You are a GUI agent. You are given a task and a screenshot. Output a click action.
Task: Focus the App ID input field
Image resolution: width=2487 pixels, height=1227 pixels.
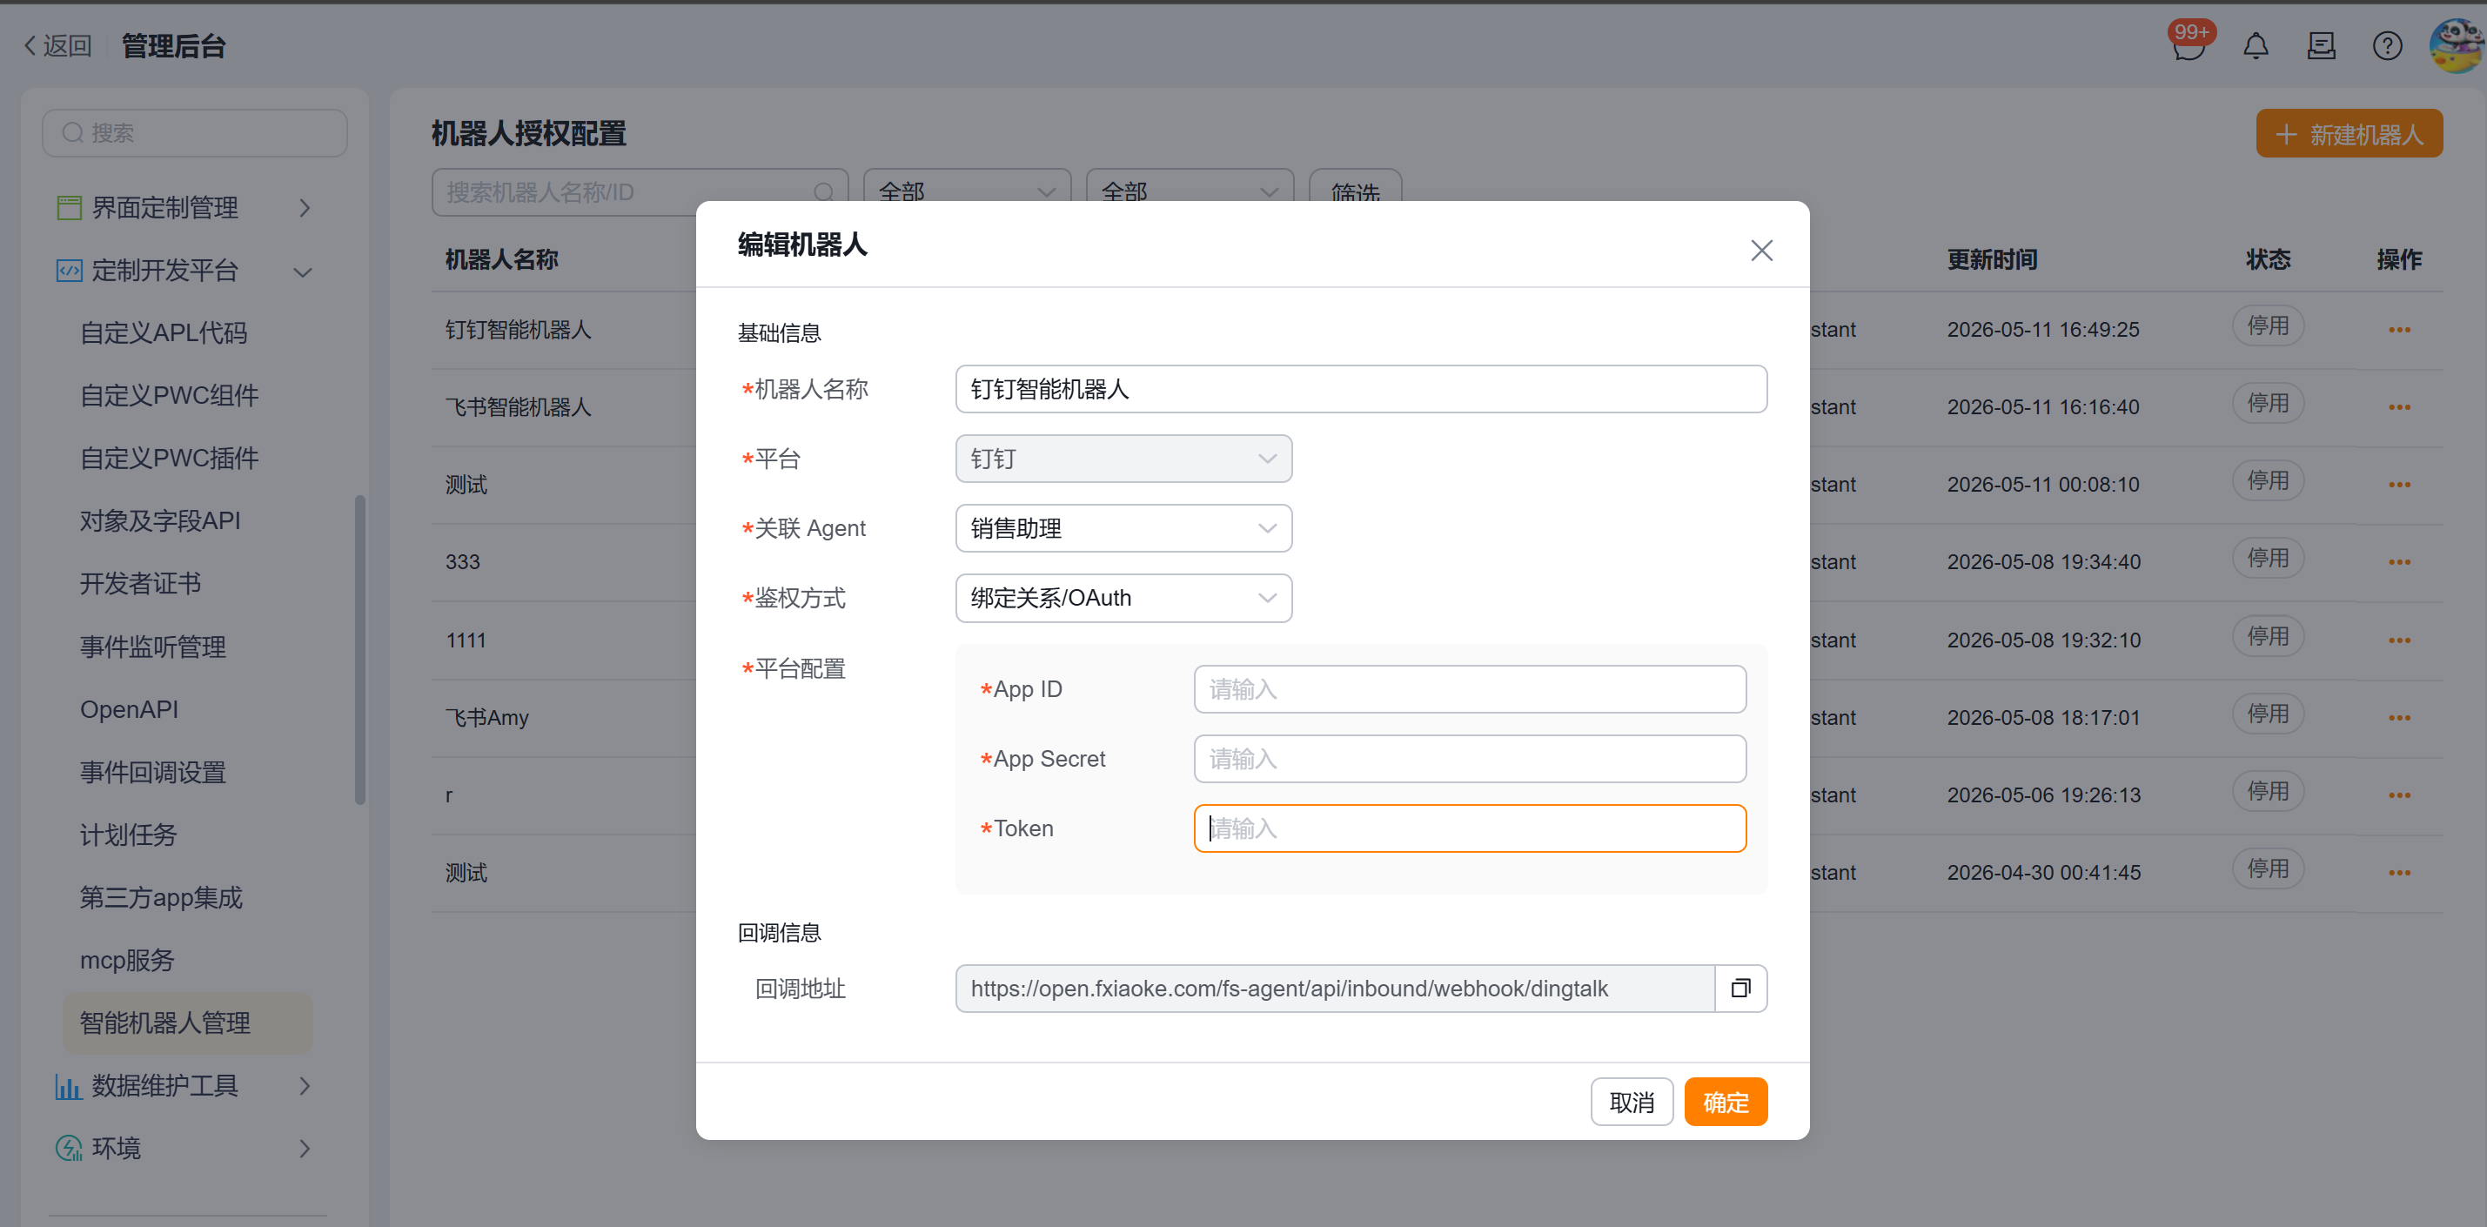pos(1470,689)
